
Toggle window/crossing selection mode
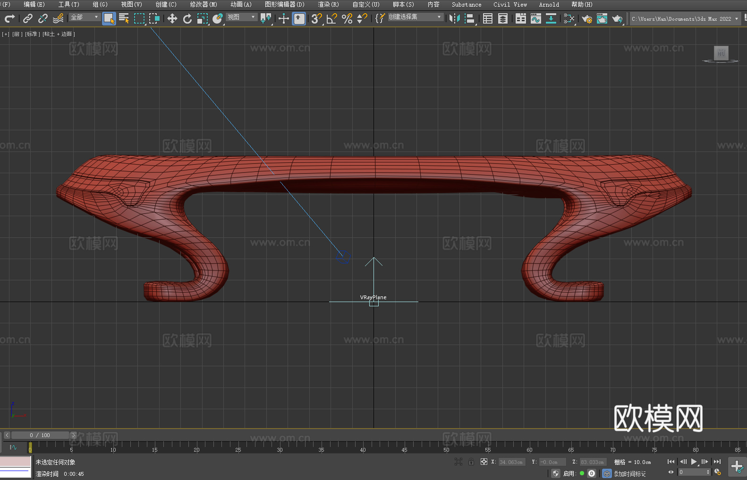(154, 18)
